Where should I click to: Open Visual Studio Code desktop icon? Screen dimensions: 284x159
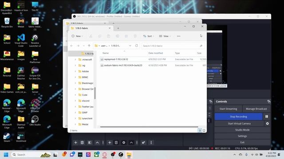click(x=21, y=40)
